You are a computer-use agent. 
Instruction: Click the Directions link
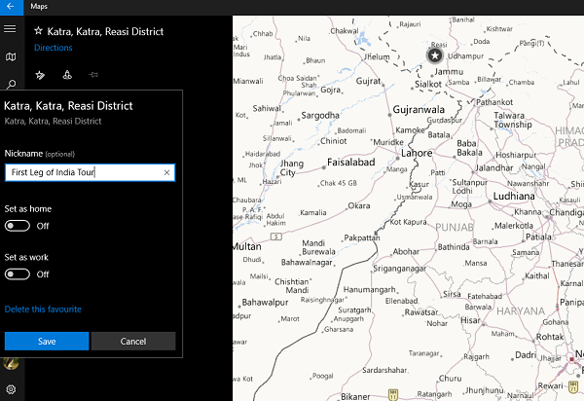pyautogui.click(x=54, y=48)
